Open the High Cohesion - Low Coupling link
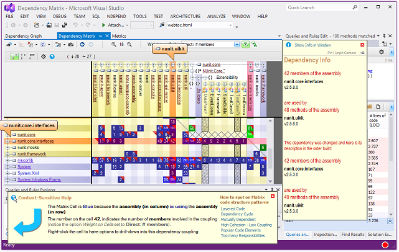This screenshot has width=399, height=252. pyautogui.click(x=246, y=225)
